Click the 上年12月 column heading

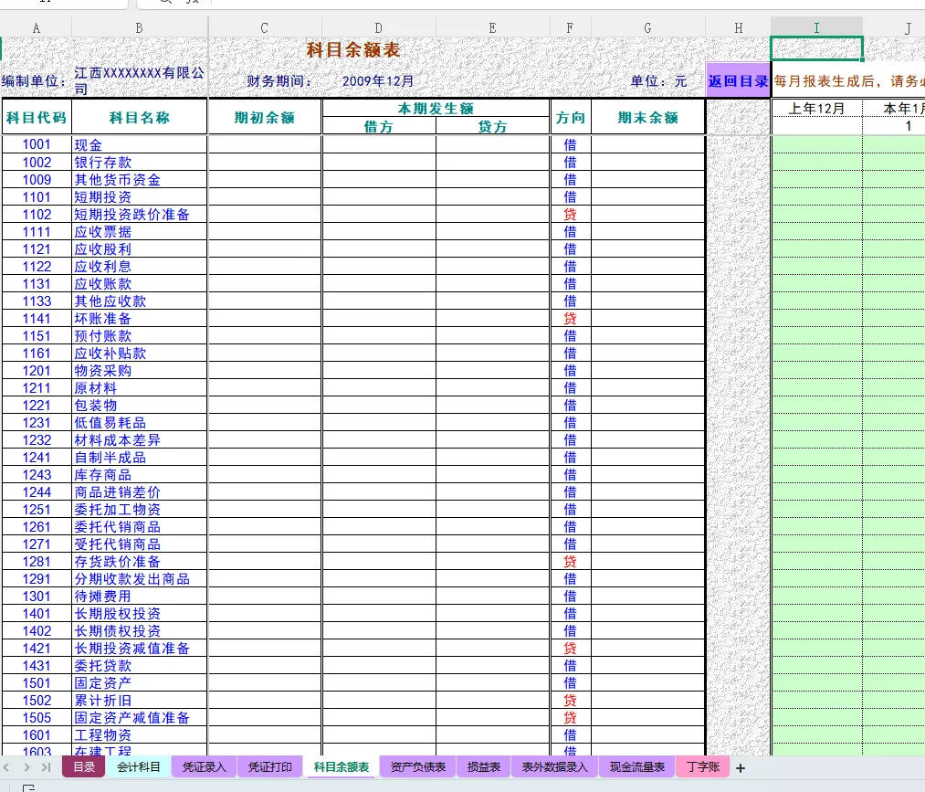(817, 109)
